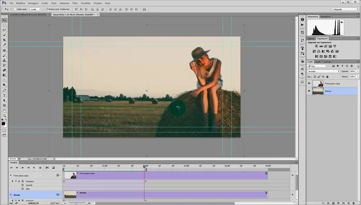Hide the Primo piano copia layer
Image resolution: width=361 pixels, height=205 pixels.
pos(309,84)
